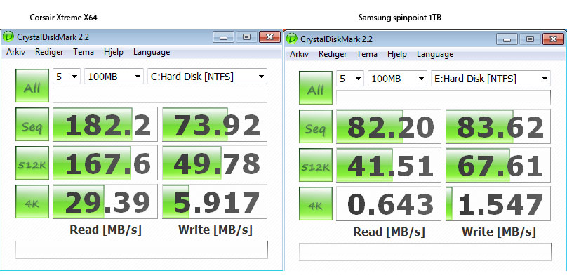Open Tema menu in the right window

(x=367, y=54)
